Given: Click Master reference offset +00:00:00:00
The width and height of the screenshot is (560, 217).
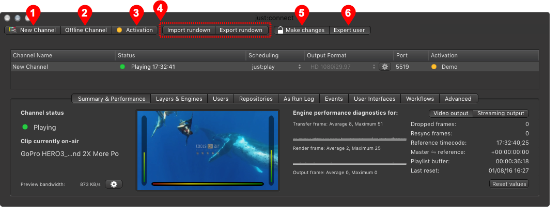Looking at the screenshot, I should click(510, 152).
